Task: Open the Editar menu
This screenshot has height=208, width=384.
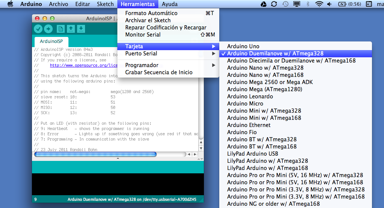Action: (82, 4)
